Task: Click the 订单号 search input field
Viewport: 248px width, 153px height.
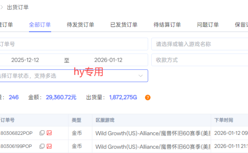Action: point(74,44)
